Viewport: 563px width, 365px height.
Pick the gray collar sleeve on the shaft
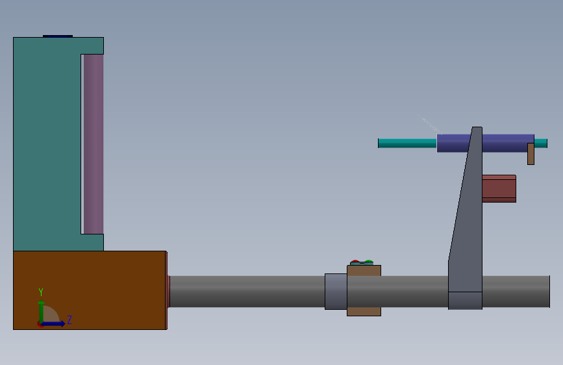[x=336, y=292]
